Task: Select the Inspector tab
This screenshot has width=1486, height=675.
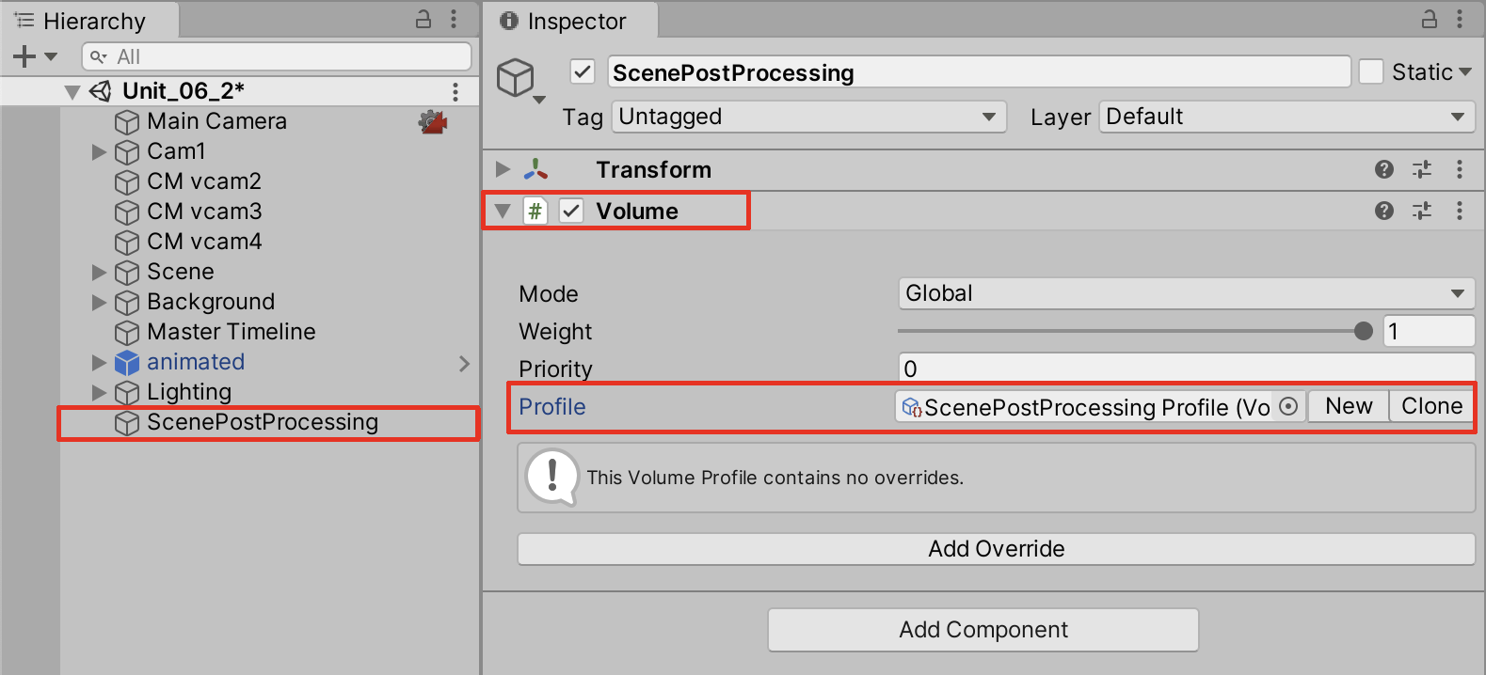Action: pos(565,21)
